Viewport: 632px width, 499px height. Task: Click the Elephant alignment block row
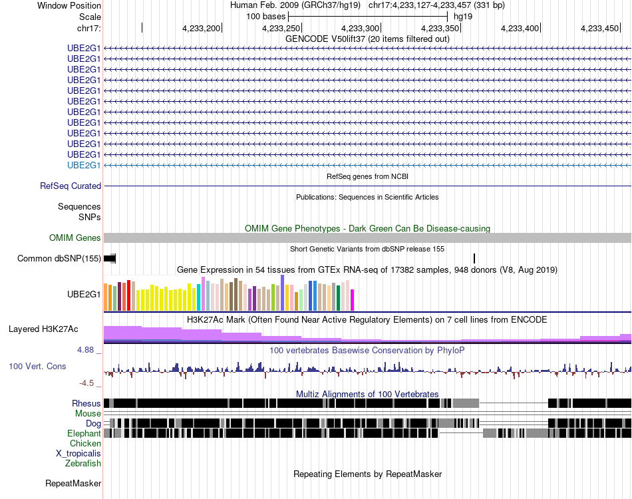click(x=368, y=433)
